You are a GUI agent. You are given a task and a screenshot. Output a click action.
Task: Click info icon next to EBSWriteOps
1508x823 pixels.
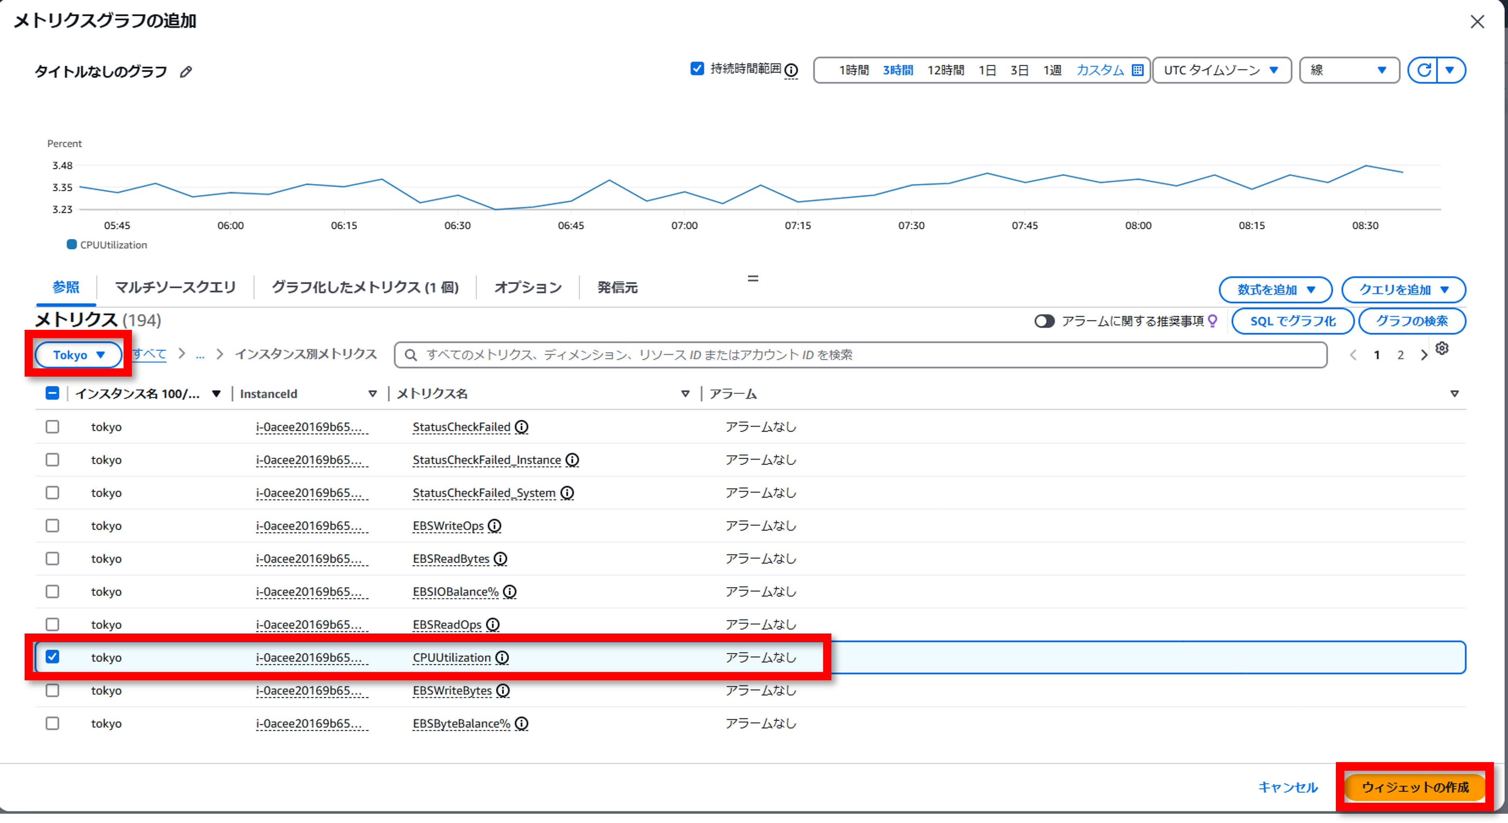(495, 526)
